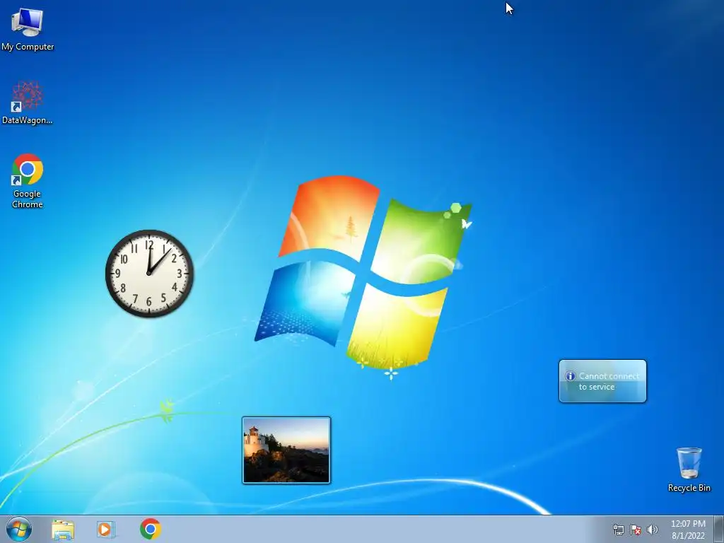Click the 8/1/2022 date in the tray
The width and height of the screenshot is (724, 543).
tap(688, 536)
